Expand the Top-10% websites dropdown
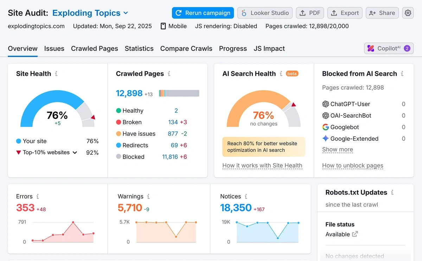 pos(75,153)
